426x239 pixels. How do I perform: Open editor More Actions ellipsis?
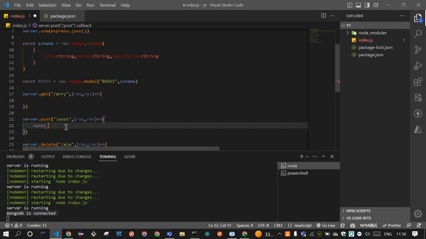tap(332, 16)
